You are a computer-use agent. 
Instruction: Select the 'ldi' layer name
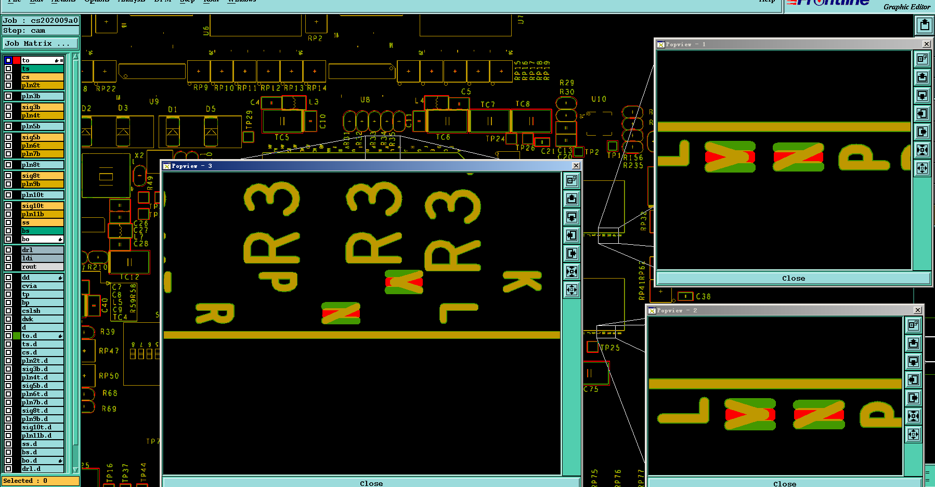click(42, 258)
